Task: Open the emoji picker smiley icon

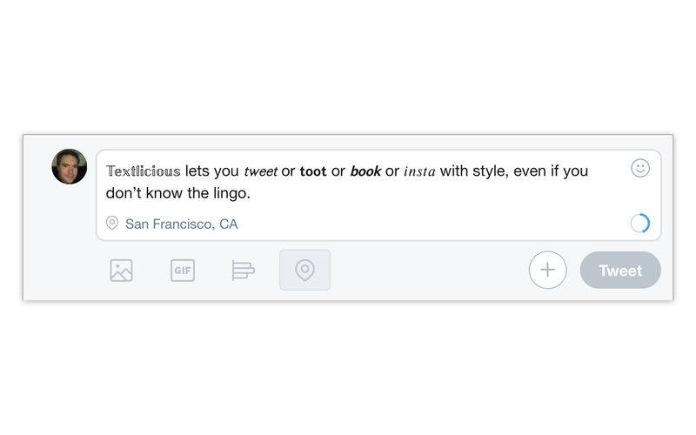Action: click(640, 168)
